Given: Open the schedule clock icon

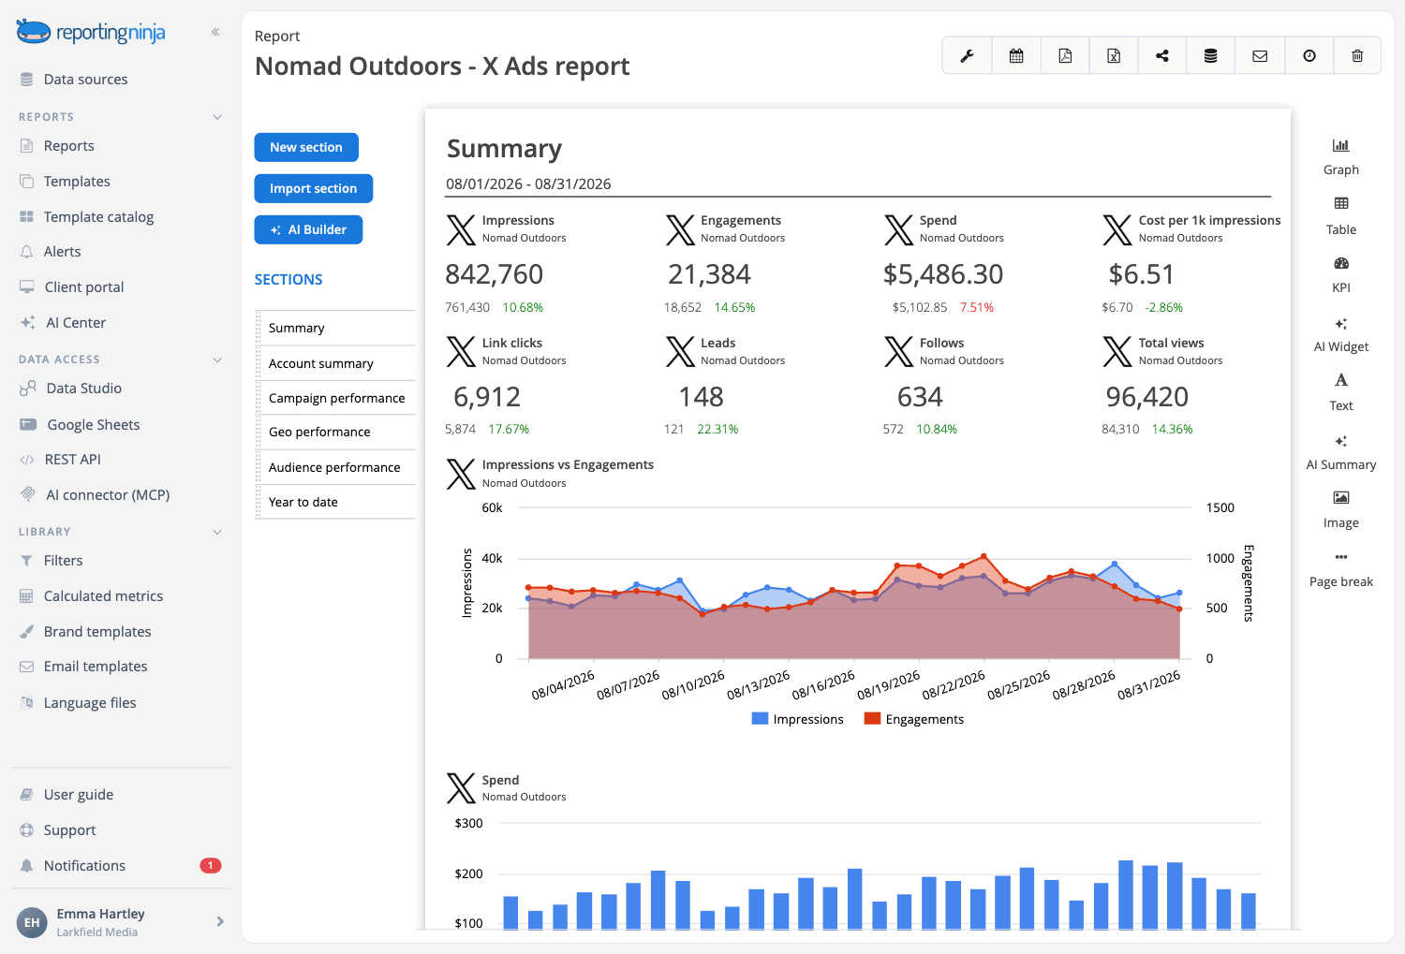Looking at the screenshot, I should pos(1309,56).
